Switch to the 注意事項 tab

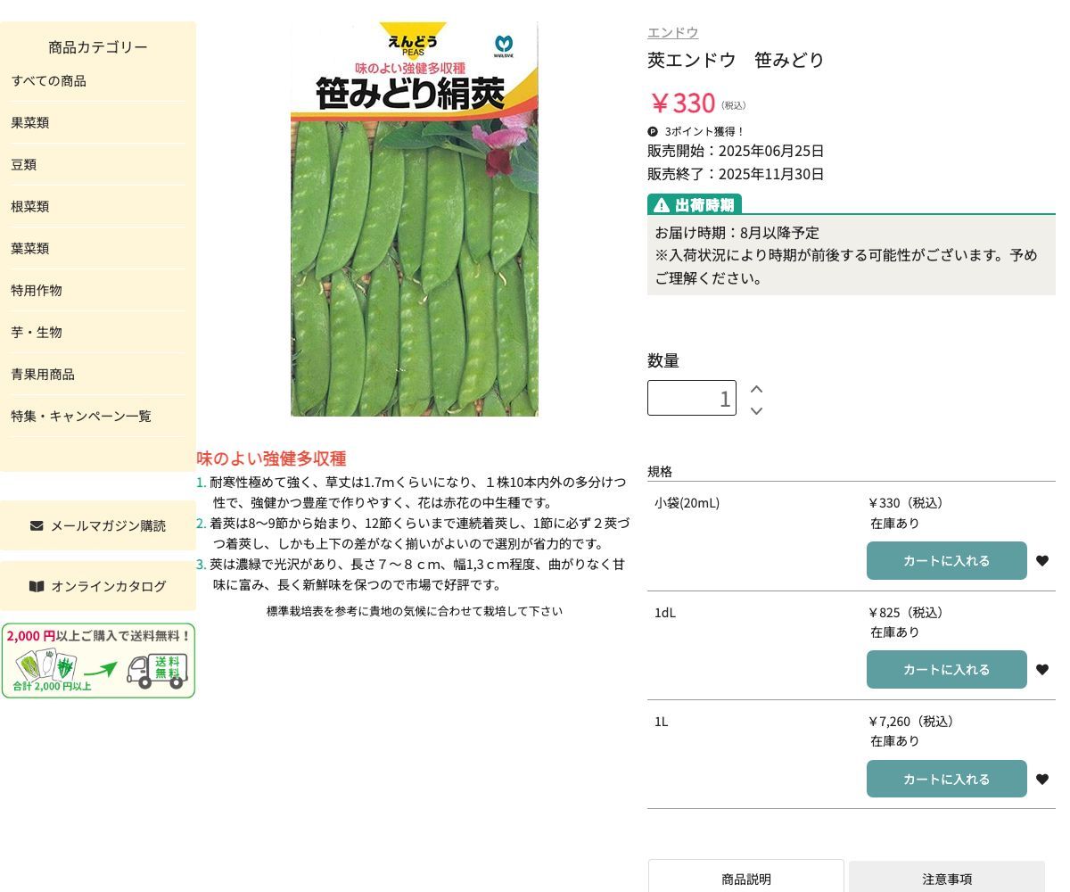(x=946, y=879)
